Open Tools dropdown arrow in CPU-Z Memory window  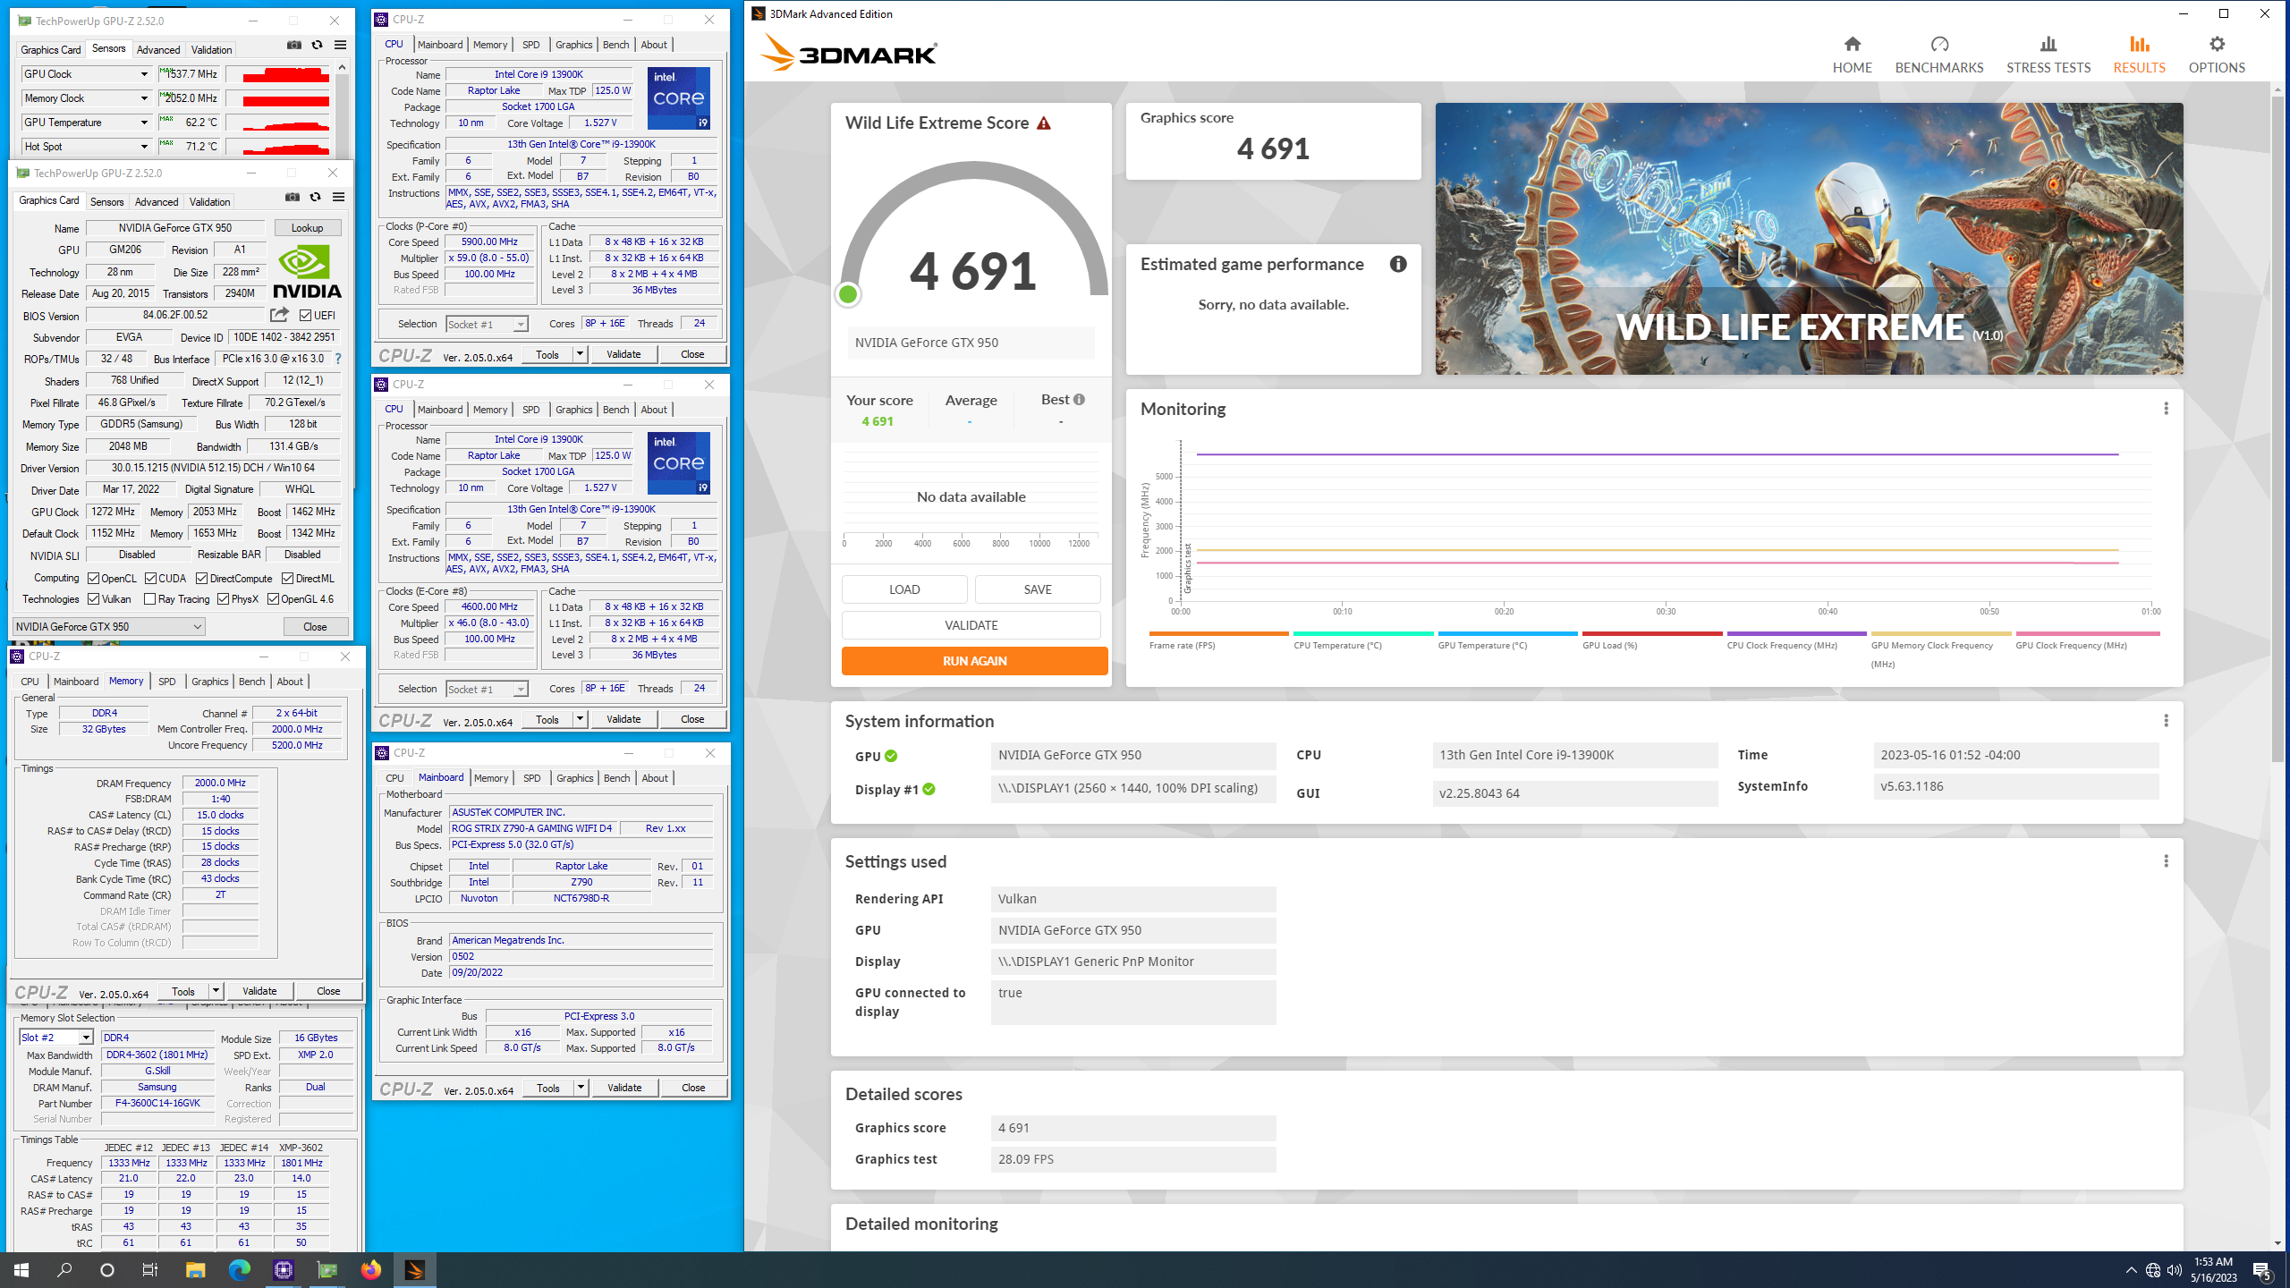pos(216,991)
